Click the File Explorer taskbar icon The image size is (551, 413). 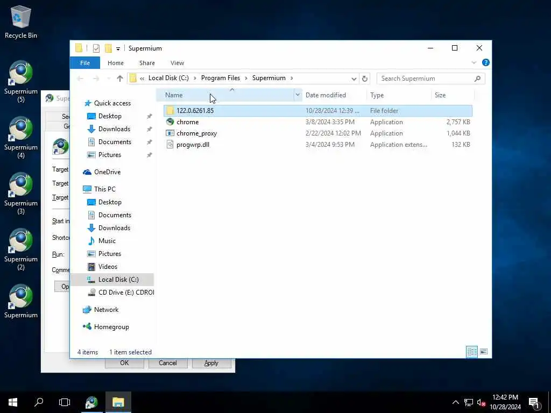pyautogui.click(x=118, y=402)
